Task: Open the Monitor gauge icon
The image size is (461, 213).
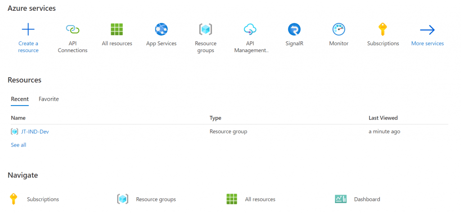Action: click(339, 29)
